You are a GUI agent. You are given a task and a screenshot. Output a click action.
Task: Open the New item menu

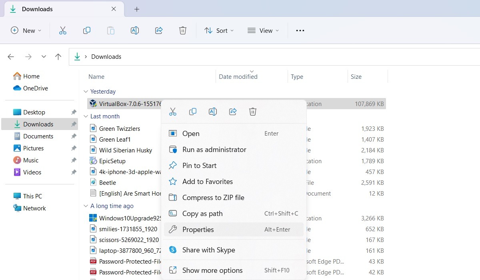tap(26, 30)
